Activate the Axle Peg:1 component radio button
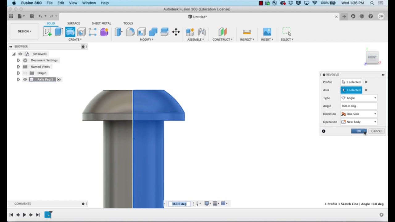 59,80
